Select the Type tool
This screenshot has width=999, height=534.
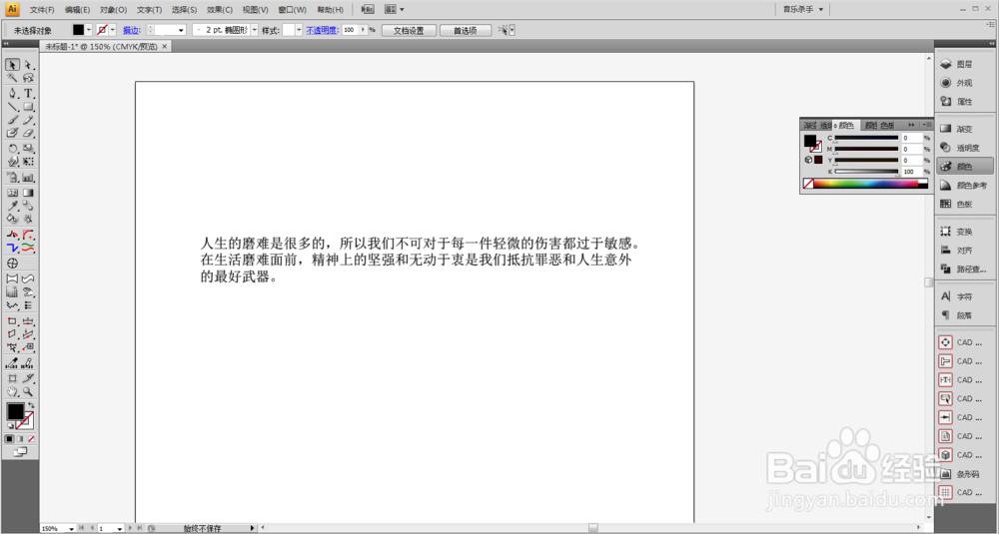(28, 94)
